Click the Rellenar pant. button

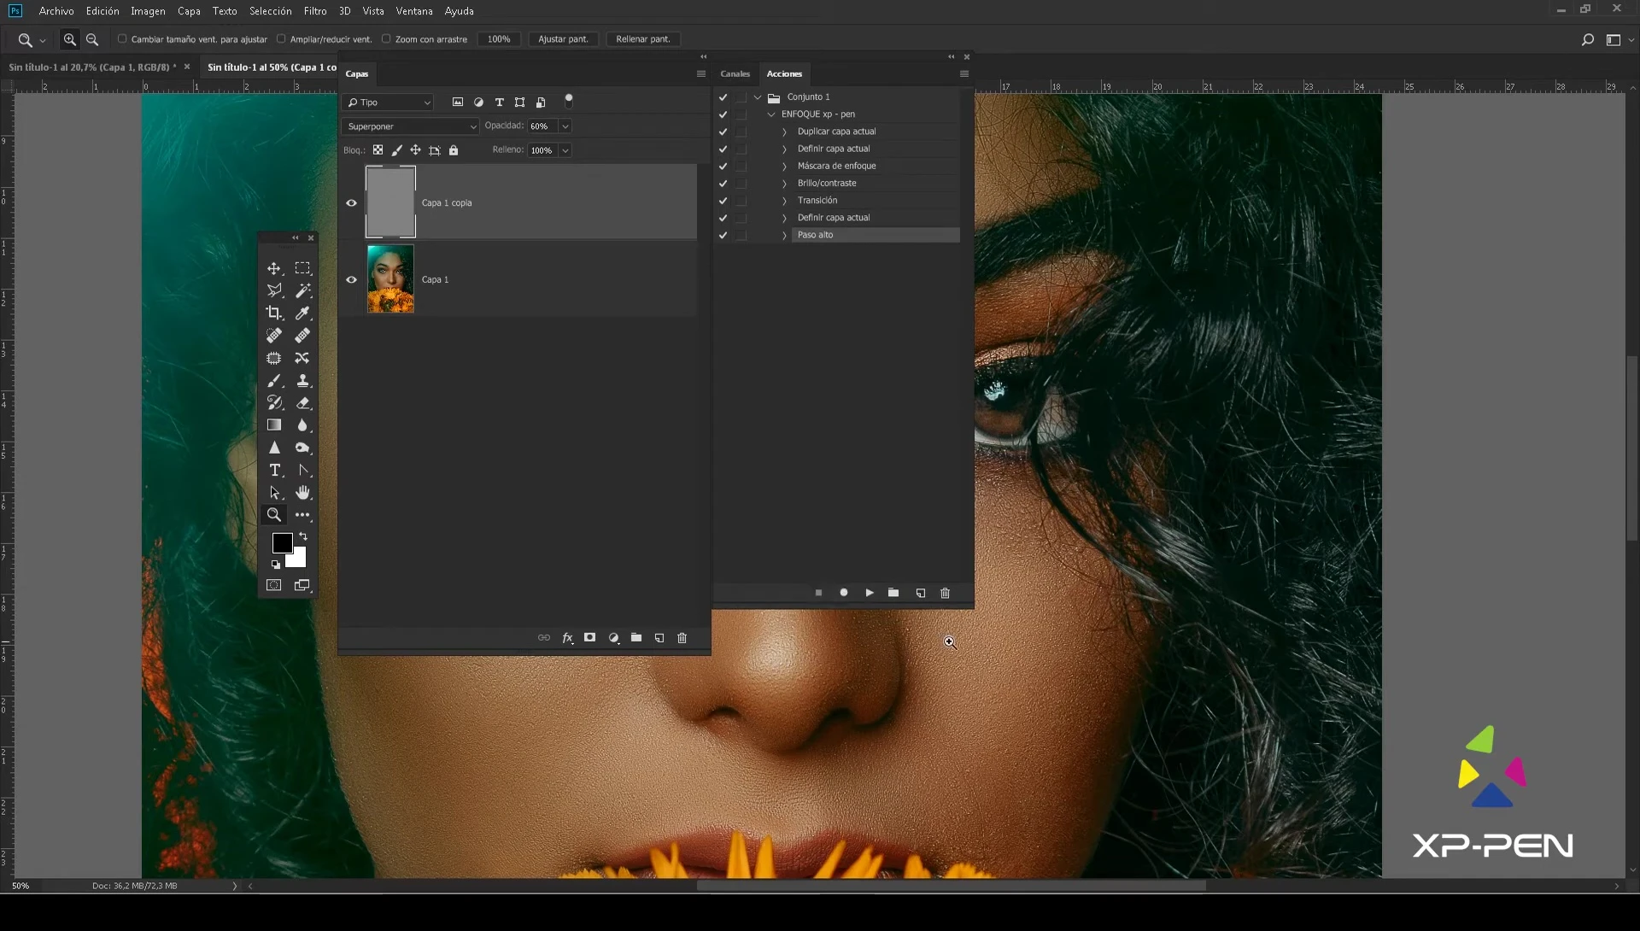point(643,39)
